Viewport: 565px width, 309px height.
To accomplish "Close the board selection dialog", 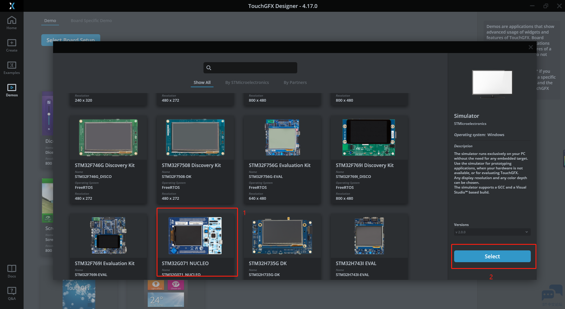I will (x=531, y=47).
